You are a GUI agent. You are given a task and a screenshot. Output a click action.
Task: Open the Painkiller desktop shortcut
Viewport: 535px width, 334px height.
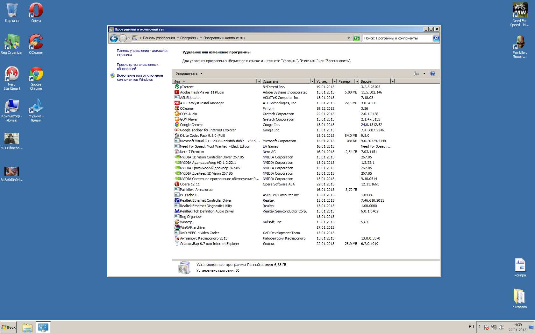point(520,46)
